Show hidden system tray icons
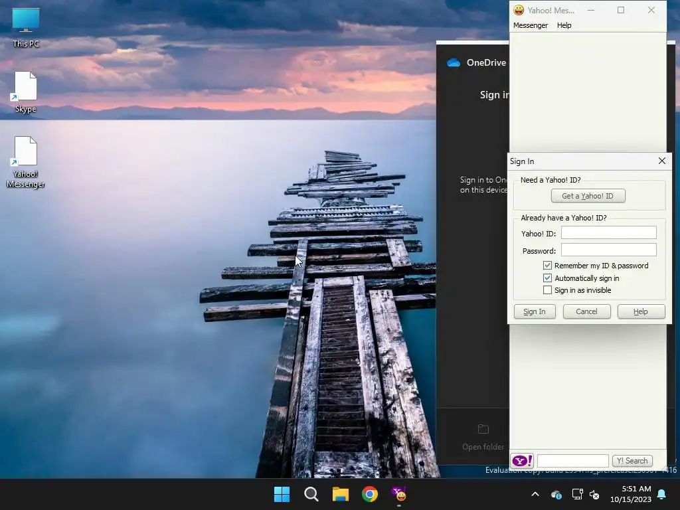Image resolution: width=680 pixels, height=510 pixels. pos(535,494)
